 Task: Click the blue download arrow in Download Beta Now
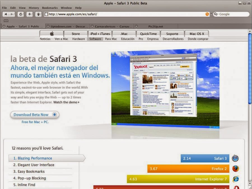(x=55, y=115)
